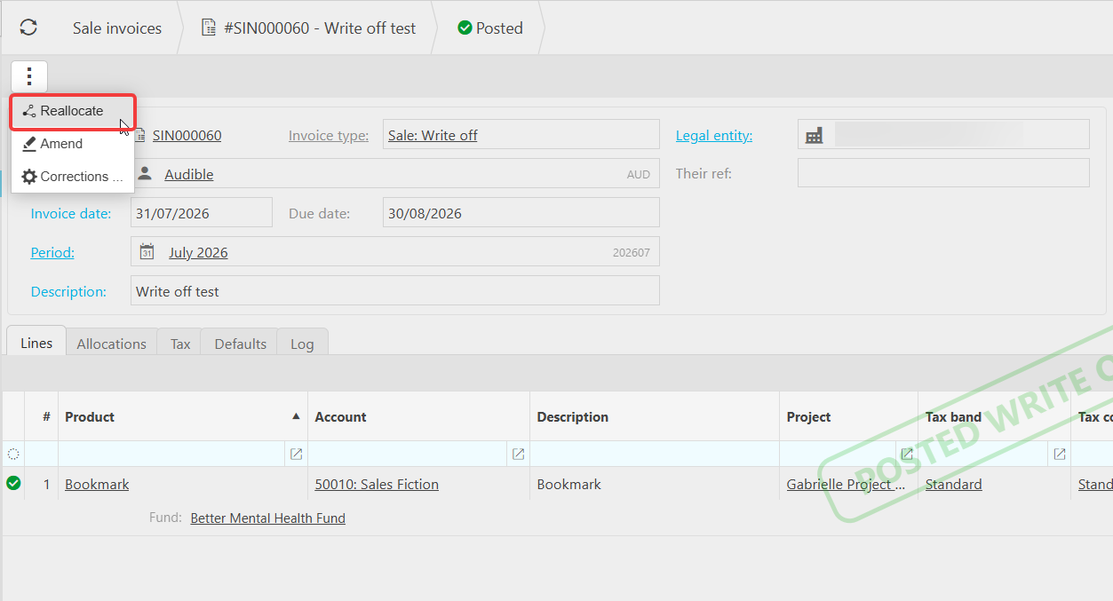Open the Period label link

point(52,253)
